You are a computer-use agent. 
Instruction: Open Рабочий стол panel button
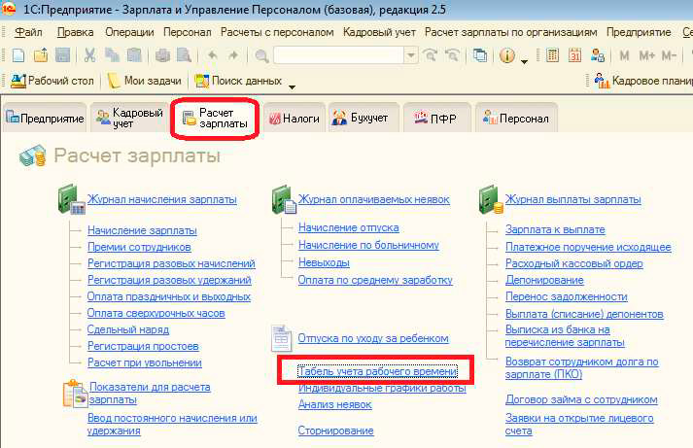[x=52, y=81]
